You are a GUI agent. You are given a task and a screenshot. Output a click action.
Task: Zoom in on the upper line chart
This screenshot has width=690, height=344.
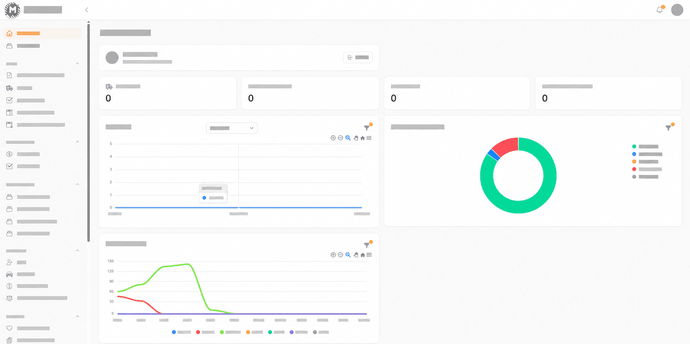click(333, 138)
